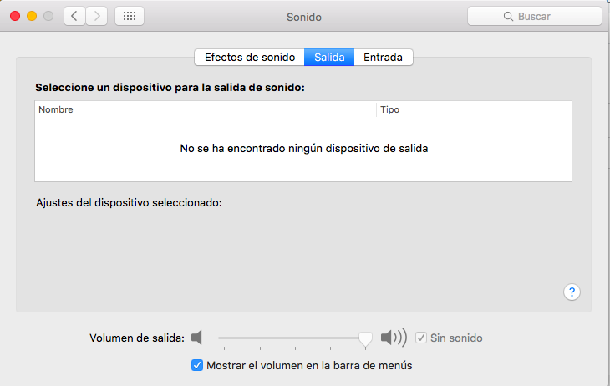
Task: Disable Mostrar el volumen en la barra checkbox
Action: pos(197,365)
